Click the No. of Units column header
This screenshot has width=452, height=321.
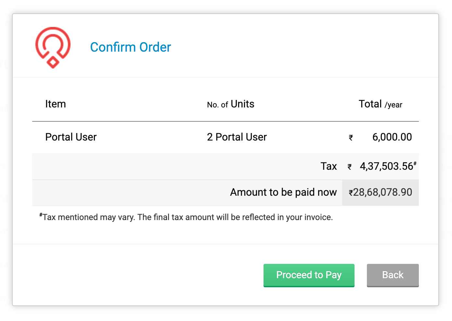point(230,104)
